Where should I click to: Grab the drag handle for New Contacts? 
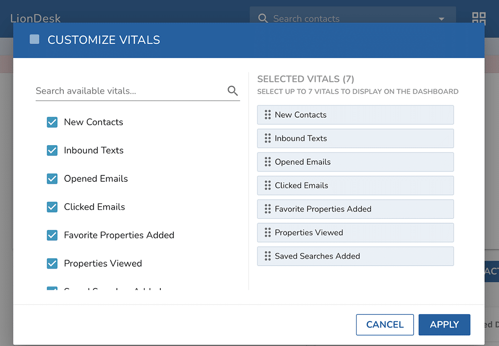pyautogui.click(x=268, y=115)
